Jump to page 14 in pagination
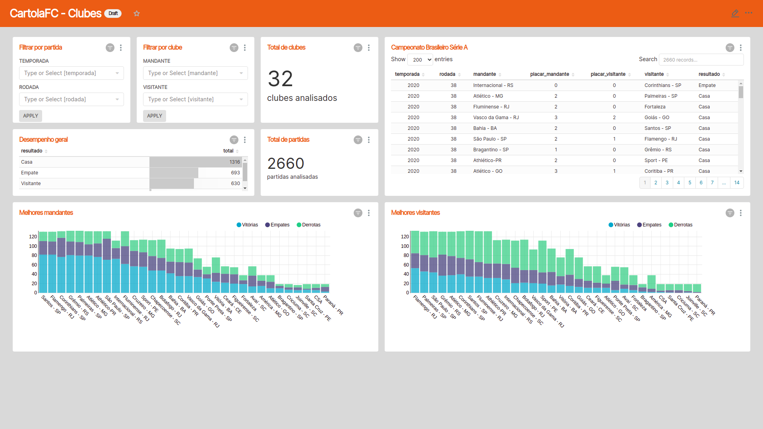 coord(737,183)
